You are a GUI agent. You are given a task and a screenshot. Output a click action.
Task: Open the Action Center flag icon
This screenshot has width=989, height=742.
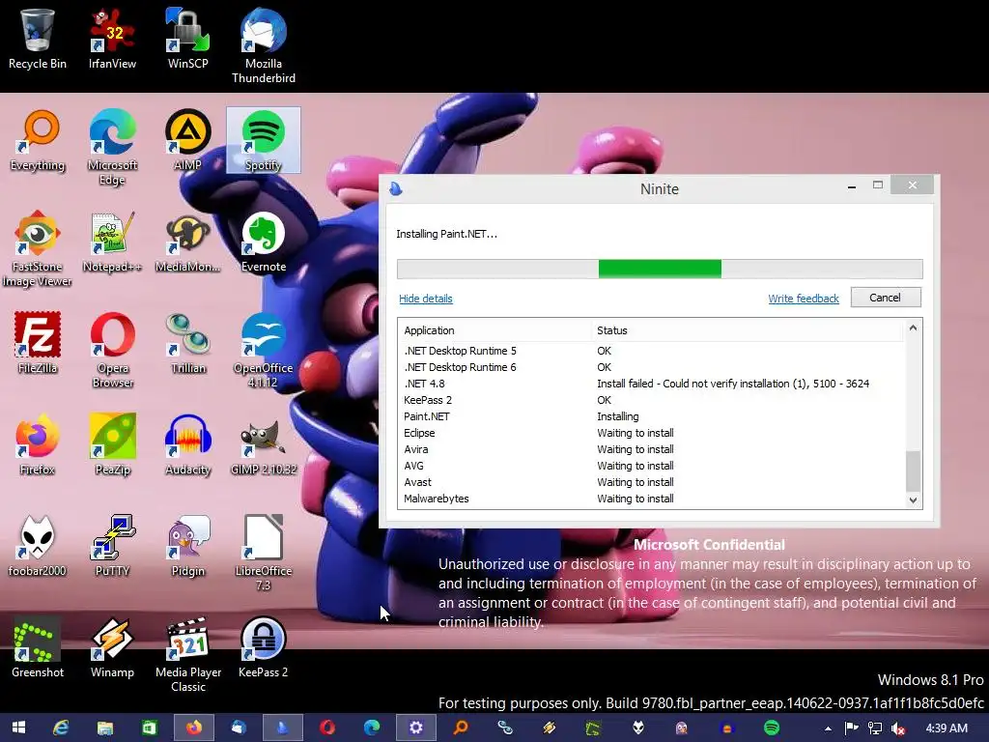coord(851,728)
